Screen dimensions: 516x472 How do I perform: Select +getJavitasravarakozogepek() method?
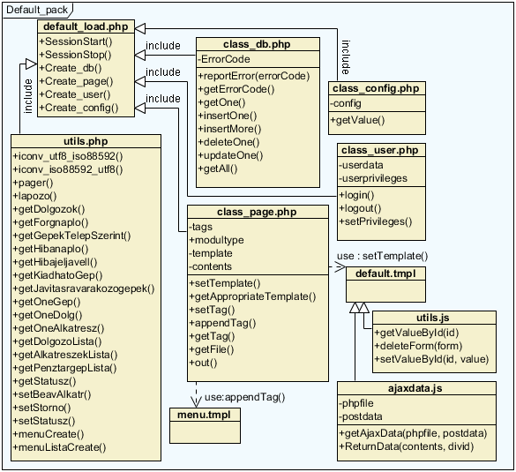84,288
